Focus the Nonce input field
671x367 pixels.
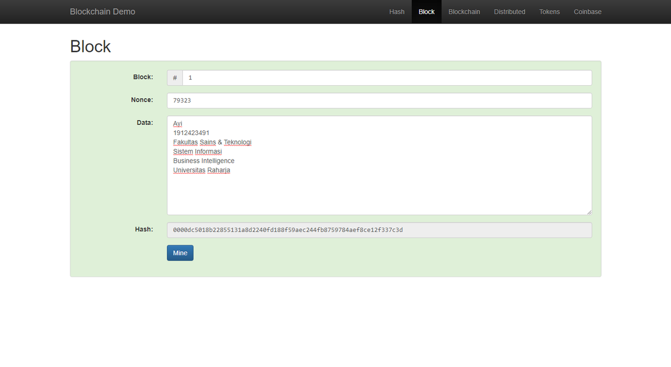pyautogui.click(x=380, y=101)
